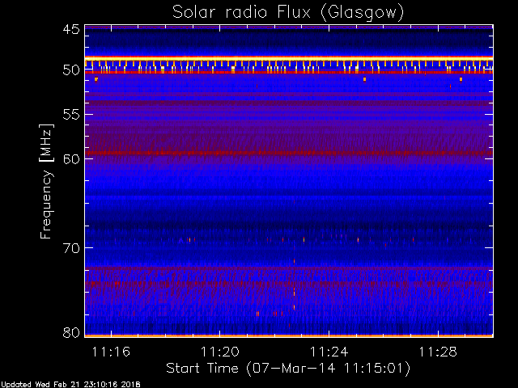
Task: Click the 11:24 time tick label
Action: (329, 352)
